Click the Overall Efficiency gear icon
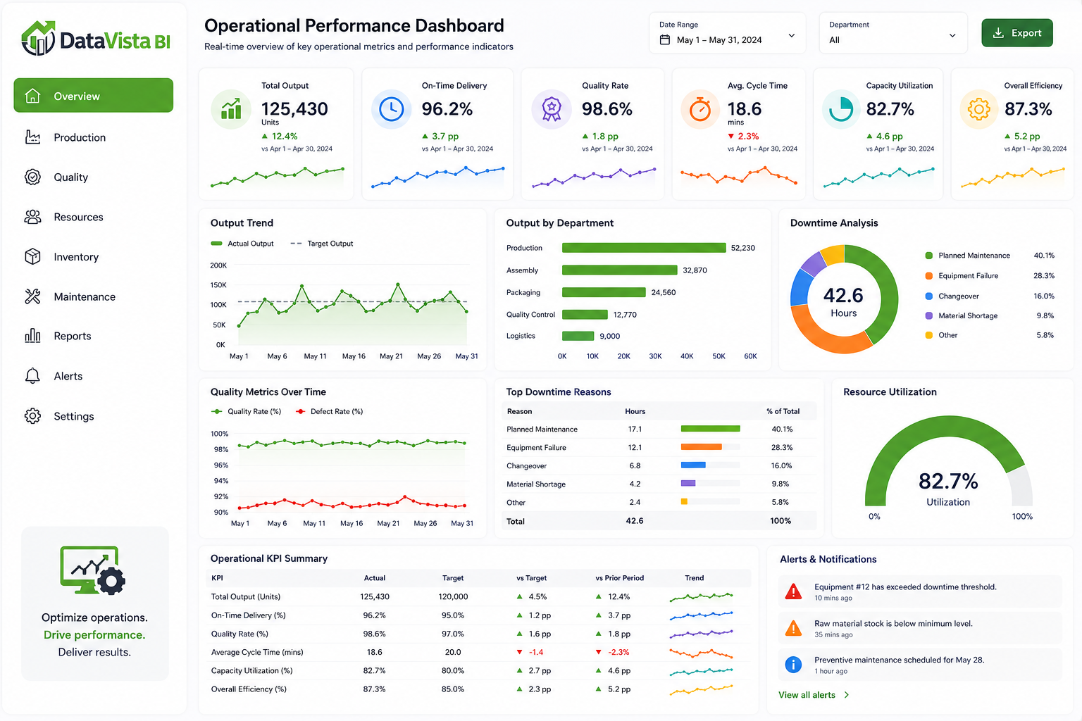Viewport: 1082px width, 721px height. point(979,109)
